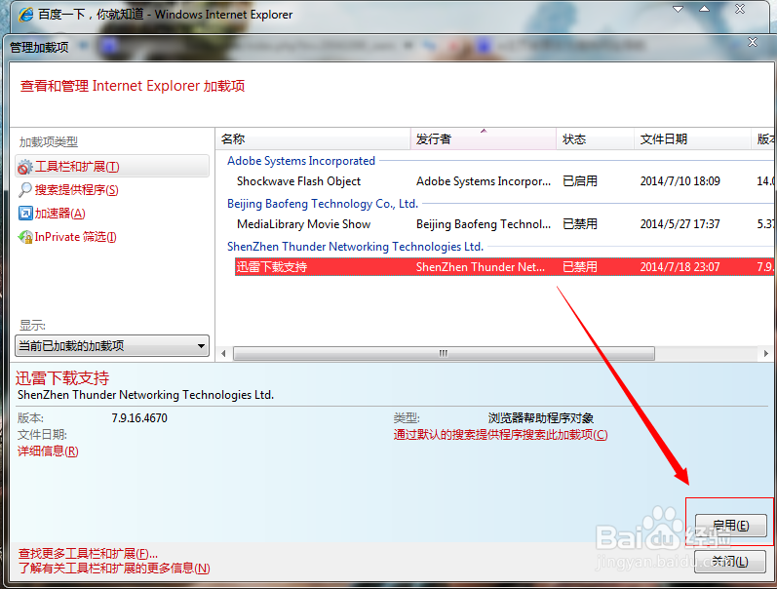777x589 pixels.
Task: Select Toolbars and Extensions gear icon
Action: pos(24,167)
